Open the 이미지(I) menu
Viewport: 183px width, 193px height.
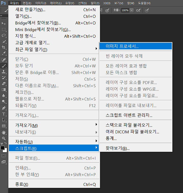41,3
